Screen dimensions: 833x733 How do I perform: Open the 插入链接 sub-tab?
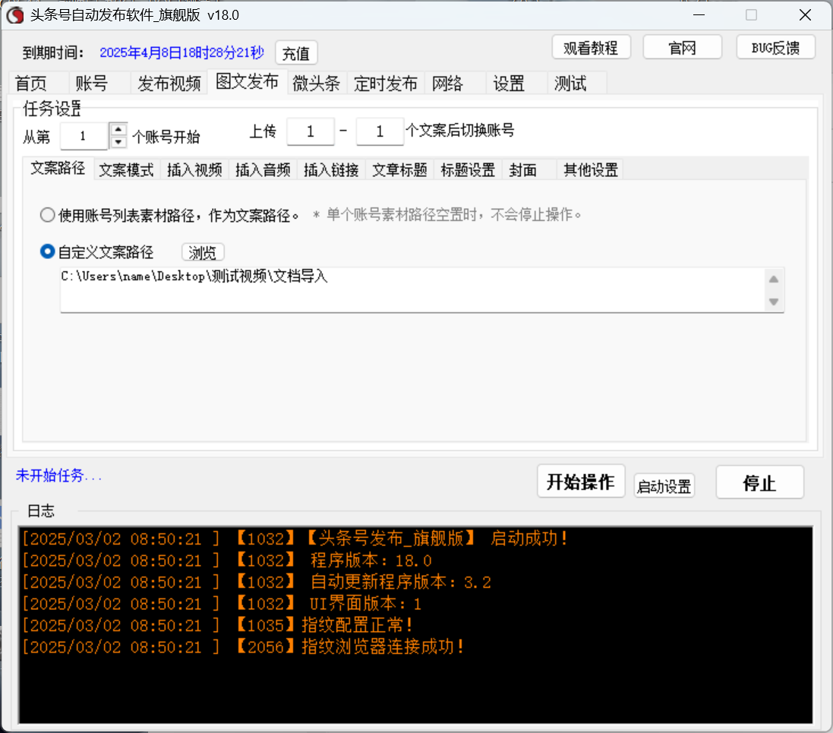pyautogui.click(x=332, y=170)
